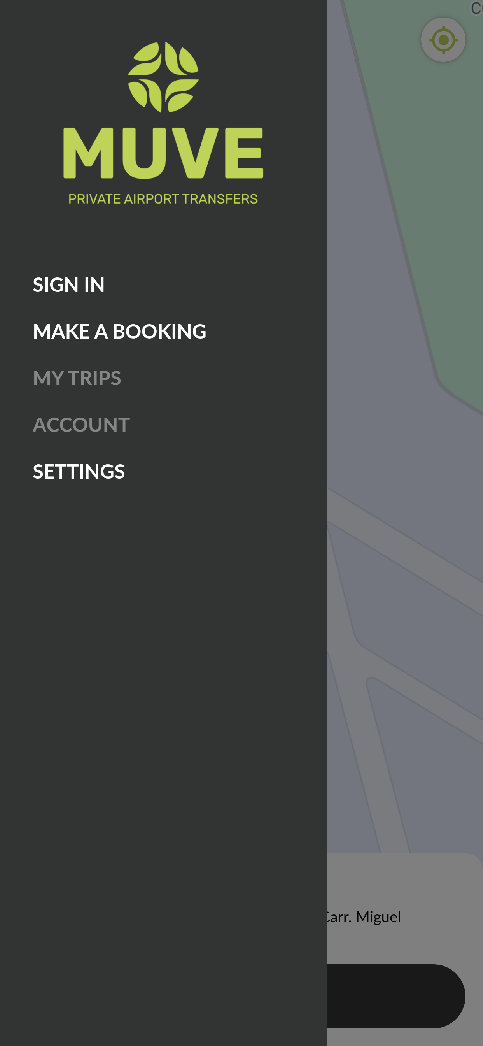The height and width of the screenshot is (1046, 483).
Task: Tap the road bordering the green park
Action: pyautogui.click(x=390, y=195)
